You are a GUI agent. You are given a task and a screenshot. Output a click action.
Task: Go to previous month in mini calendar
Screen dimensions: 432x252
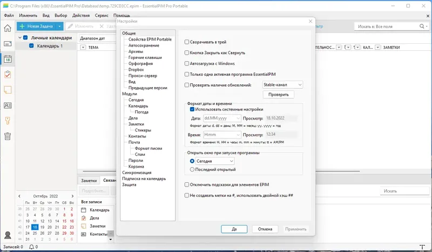click(19, 196)
